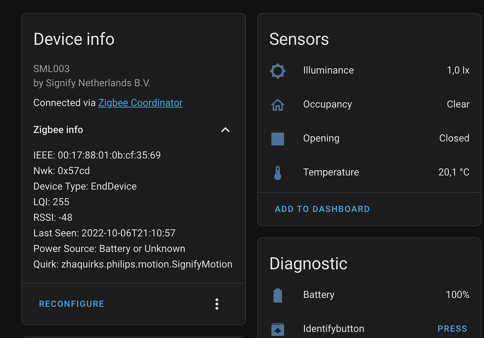Image resolution: width=484 pixels, height=338 pixels.
Task: Click the Battery icon in Diagnostic panel
Action: 277,295
